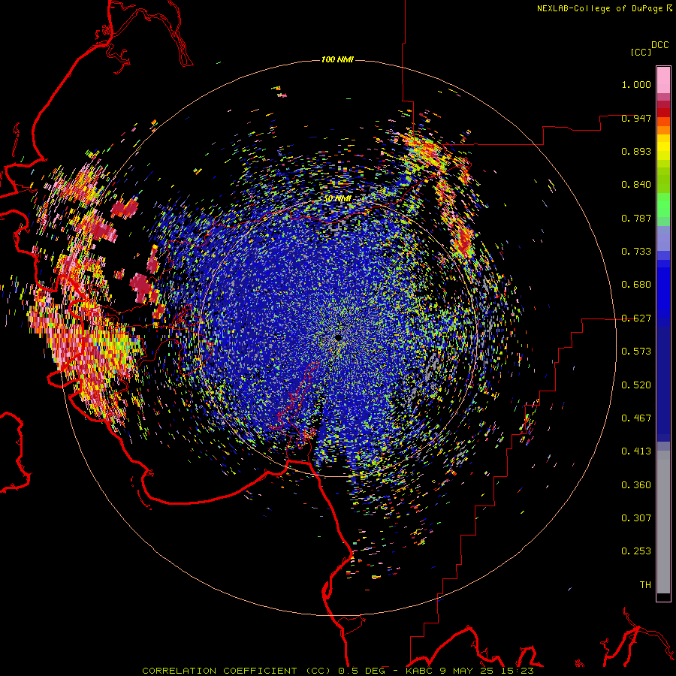Click the 0.573 legend value
Viewport: 676px width, 676px height.
point(636,352)
